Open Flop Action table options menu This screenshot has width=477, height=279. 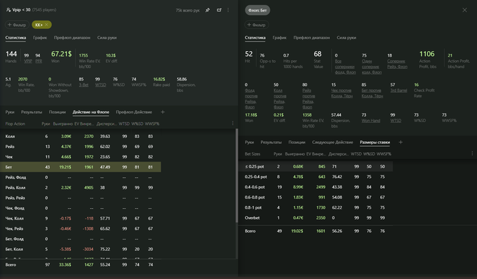(x=233, y=123)
